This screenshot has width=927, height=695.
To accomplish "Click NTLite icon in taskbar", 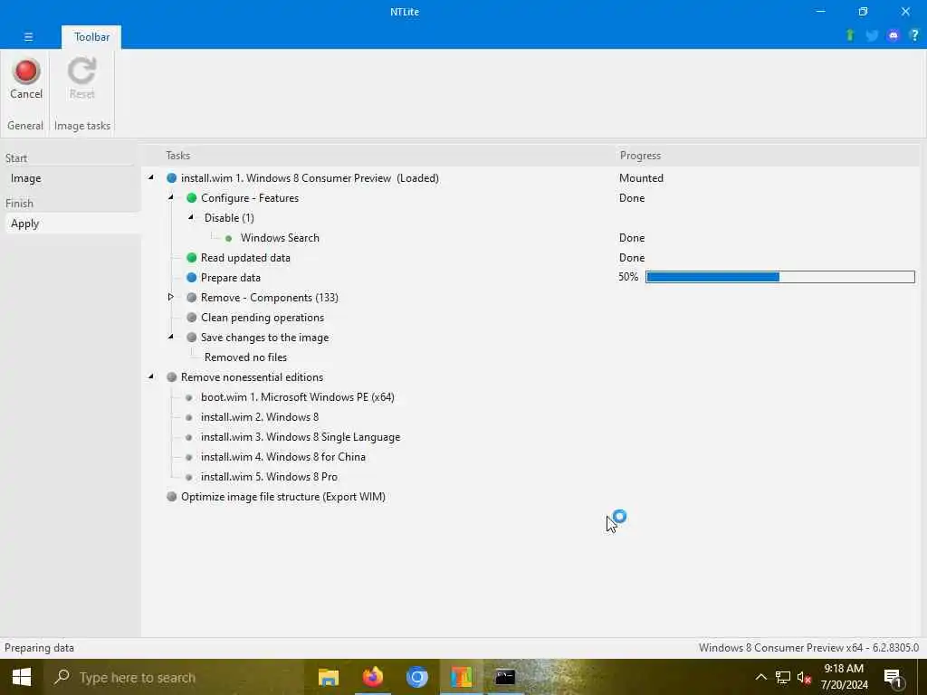I will (x=461, y=677).
